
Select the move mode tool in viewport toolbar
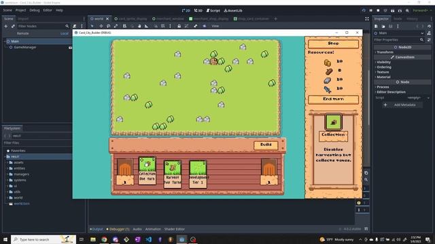101,26
